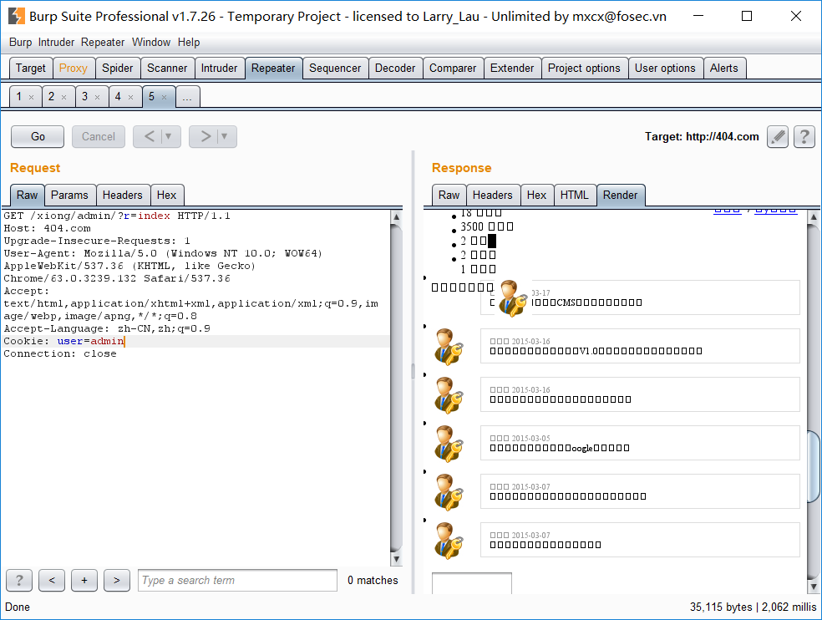
Task: Open the Intruder menu in menu bar
Action: pyautogui.click(x=56, y=42)
